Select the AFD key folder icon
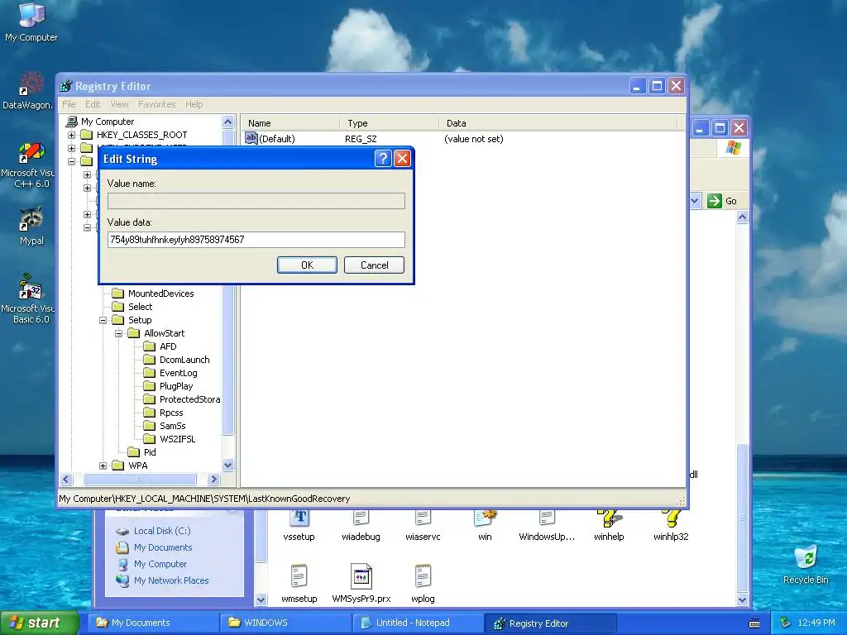The image size is (847, 635). tap(150, 346)
